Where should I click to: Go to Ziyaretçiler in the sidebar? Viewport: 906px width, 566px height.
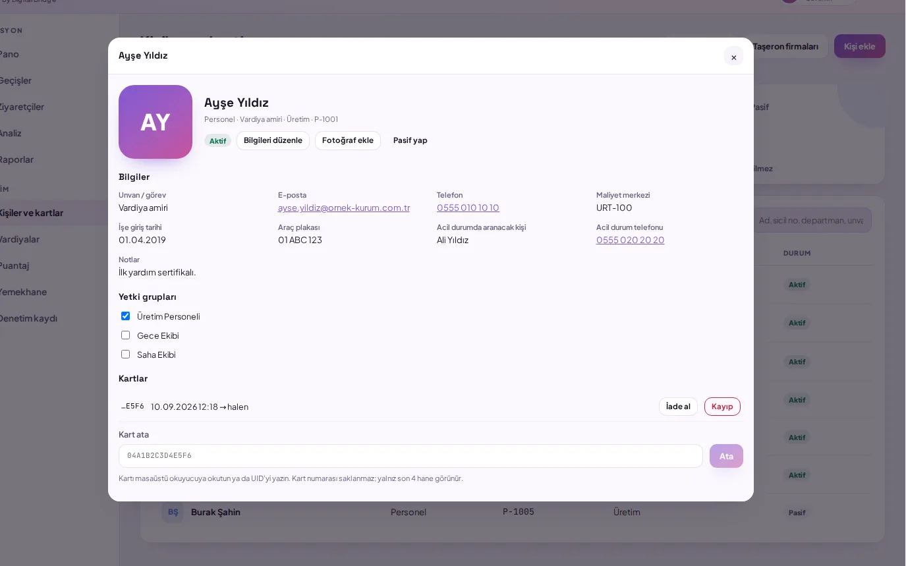[x=22, y=107]
